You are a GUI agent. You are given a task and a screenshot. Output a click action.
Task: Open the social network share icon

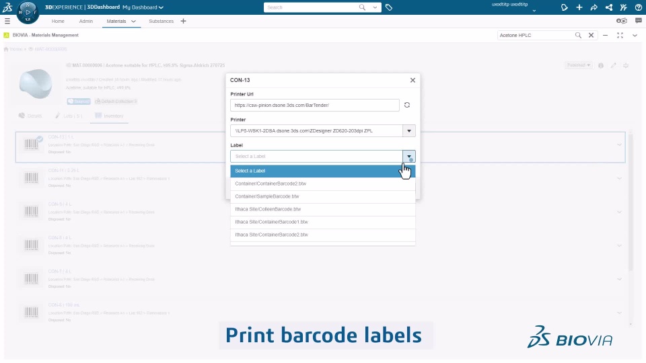click(608, 7)
